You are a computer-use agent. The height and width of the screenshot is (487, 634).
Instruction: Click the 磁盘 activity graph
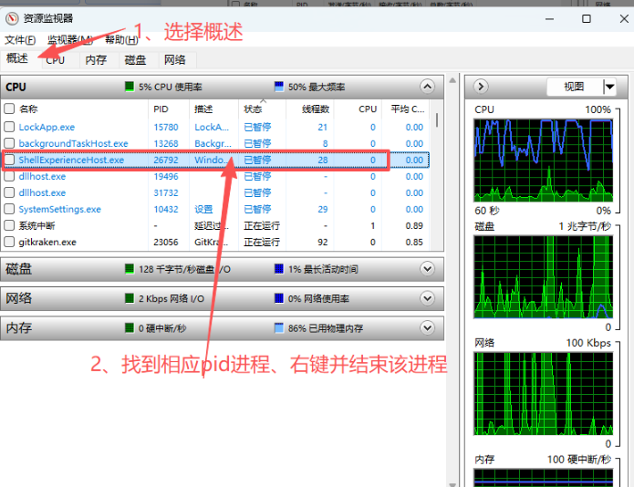click(x=544, y=277)
